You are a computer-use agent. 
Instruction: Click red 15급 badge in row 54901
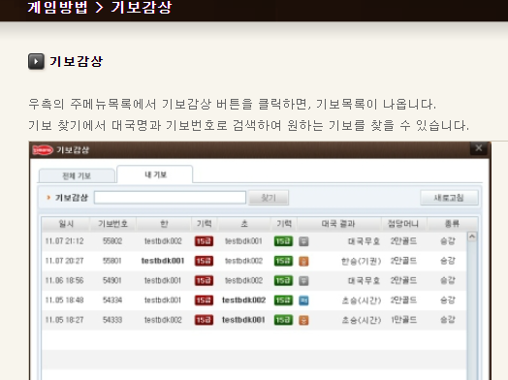tap(204, 280)
